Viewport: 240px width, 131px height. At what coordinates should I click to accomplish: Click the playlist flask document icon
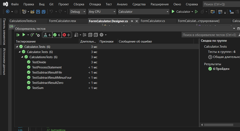[x=76, y=35]
